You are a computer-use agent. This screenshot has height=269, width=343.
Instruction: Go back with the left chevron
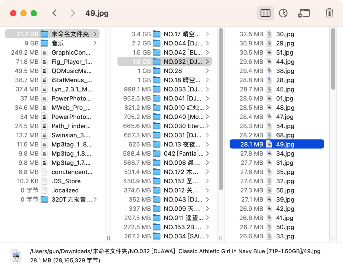[55, 13]
